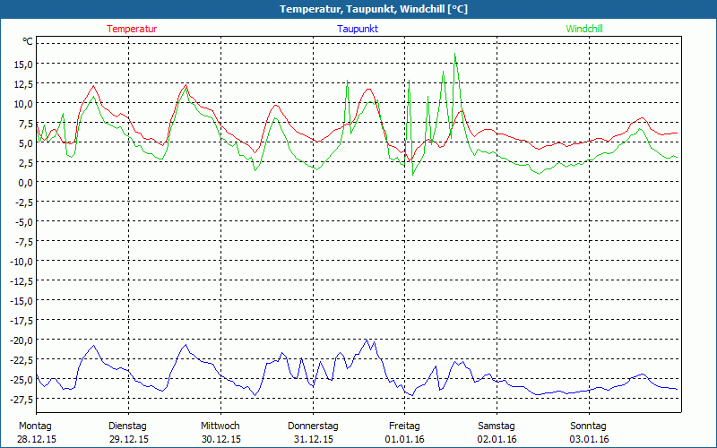Click the chart title bar text
This screenshot has width=717, height=448.
(358, 9)
